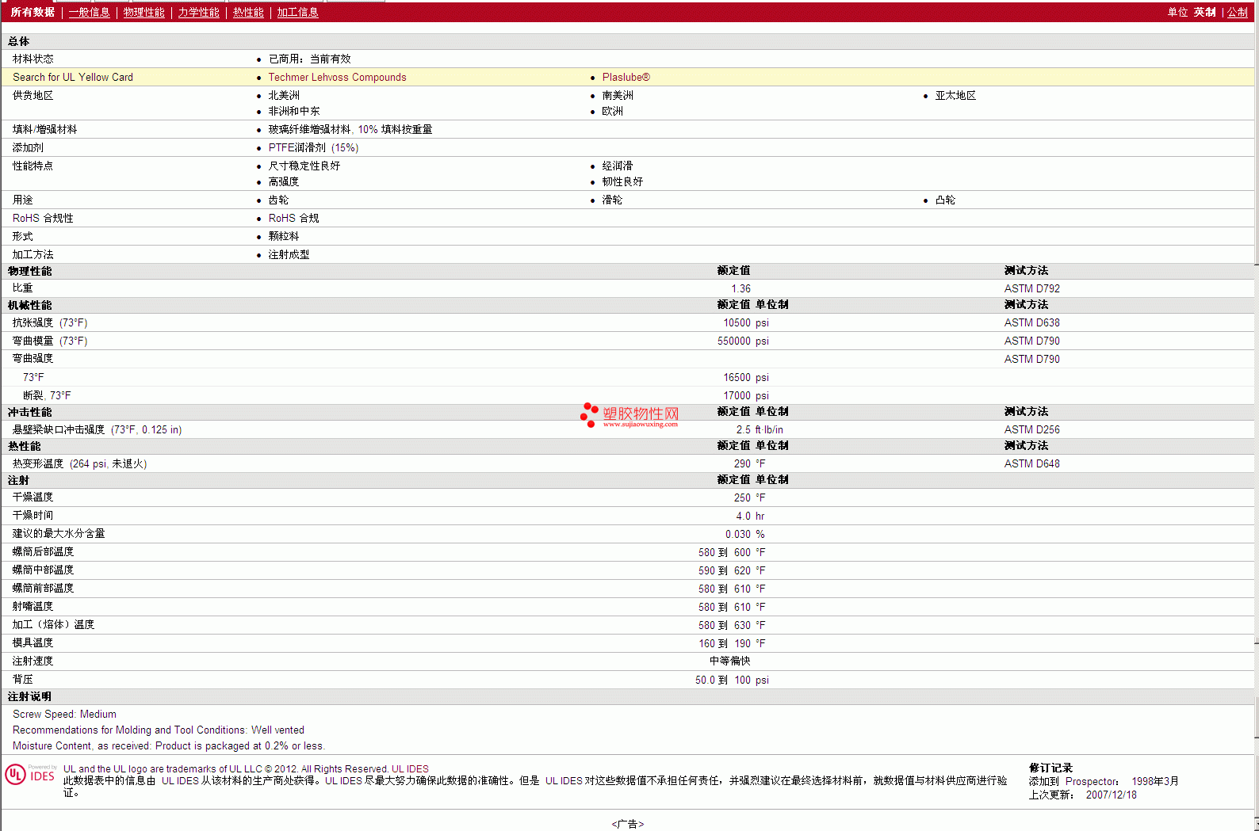Select the ASTM D638 test method text

[x=1031, y=323]
